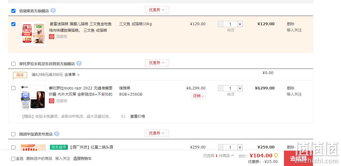Screen dimensions: 341x166
Task: Click 选服务 under 麦富迪猫粮
Action: (62, 36)
